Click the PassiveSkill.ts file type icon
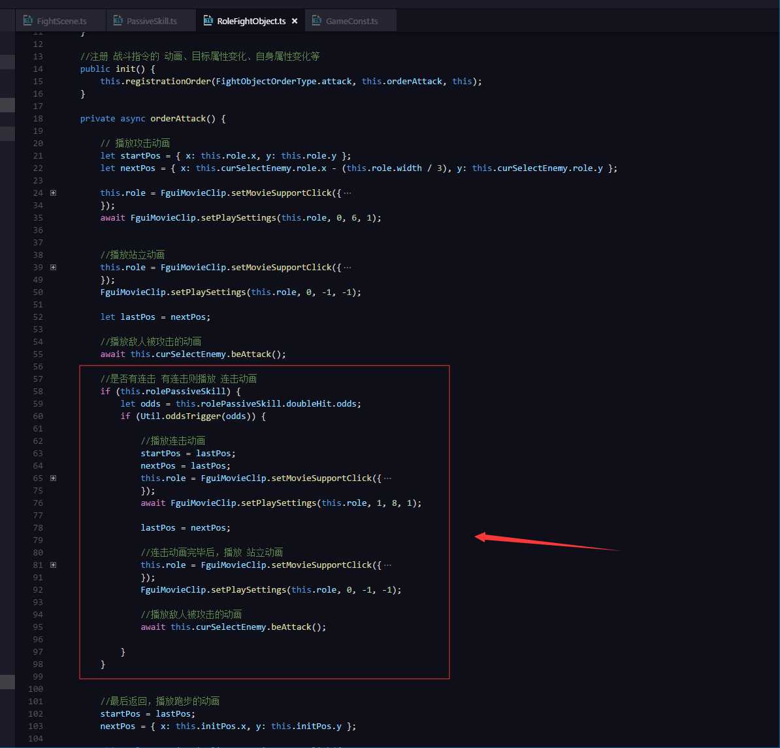This screenshot has height=748, width=780. (118, 20)
